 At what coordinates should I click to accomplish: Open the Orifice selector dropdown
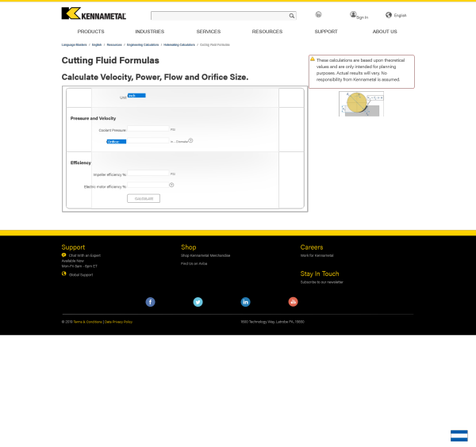(x=117, y=142)
